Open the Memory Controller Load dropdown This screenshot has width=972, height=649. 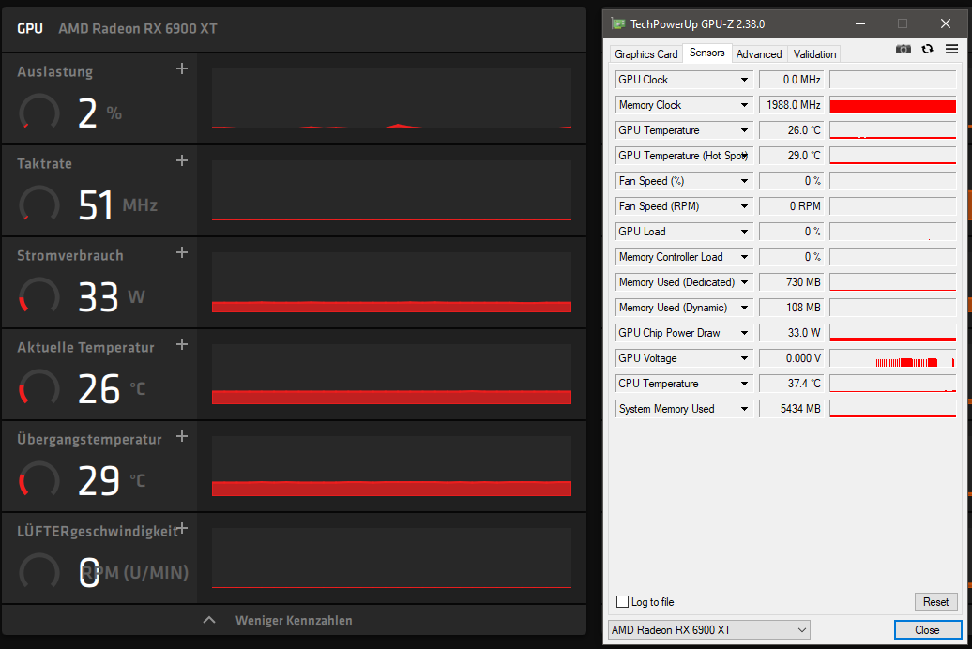click(744, 257)
